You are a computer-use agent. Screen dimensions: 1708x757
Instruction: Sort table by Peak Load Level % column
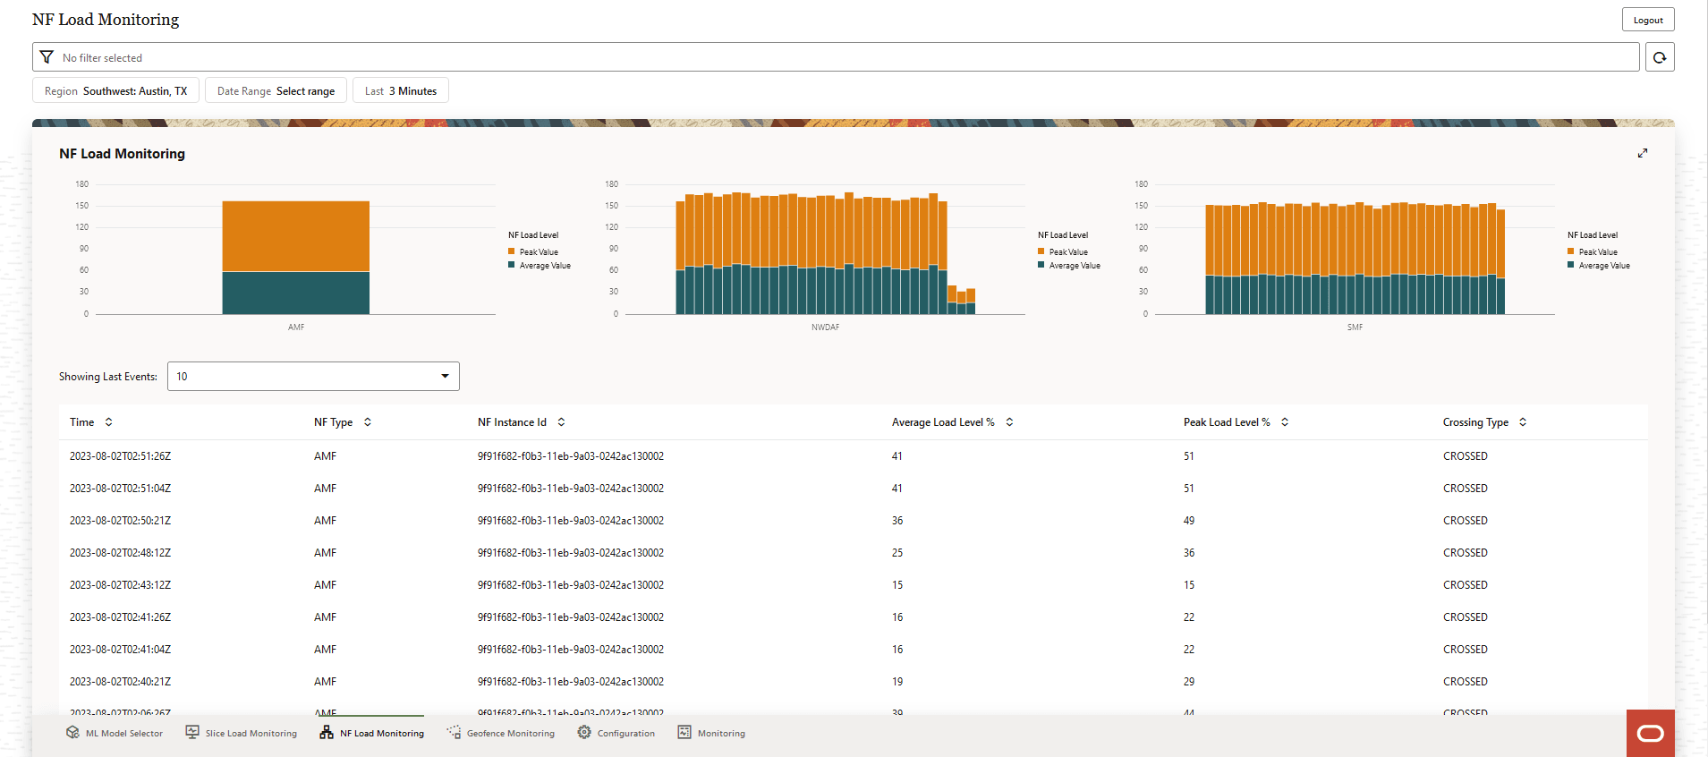click(1286, 422)
